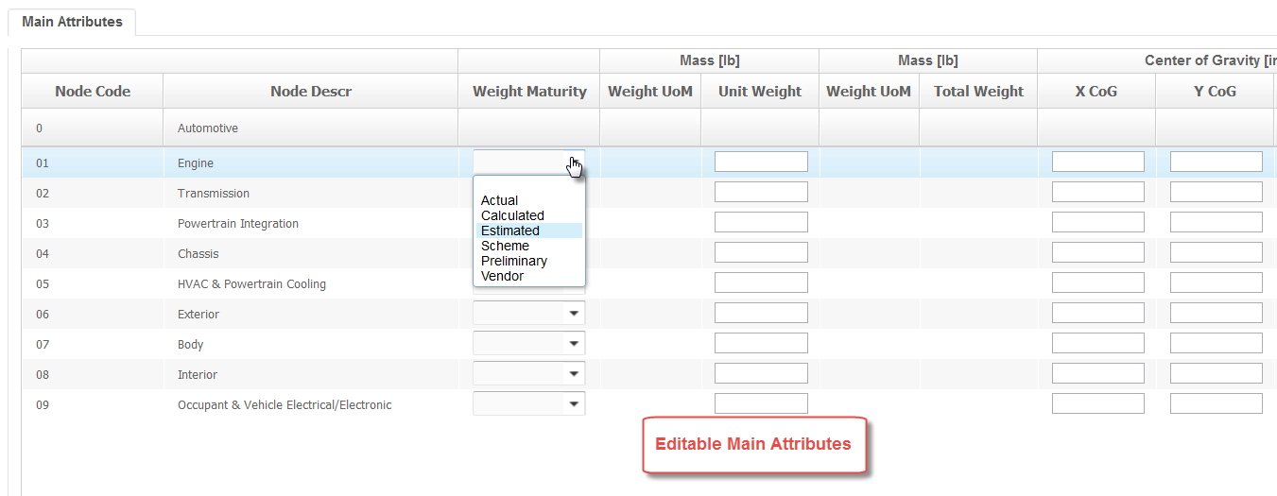The width and height of the screenshot is (1277, 496).
Task: Click Unit Weight field for Powertrain Integration
Action: click(x=761, y=222)
